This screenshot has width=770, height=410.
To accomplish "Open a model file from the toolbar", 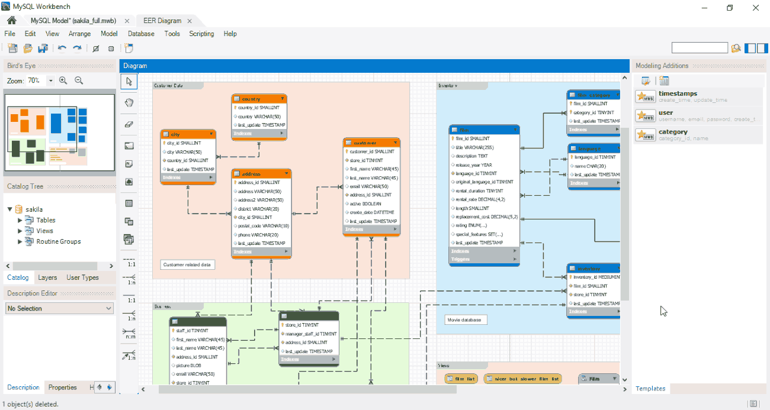I will [x=27, y=49].
